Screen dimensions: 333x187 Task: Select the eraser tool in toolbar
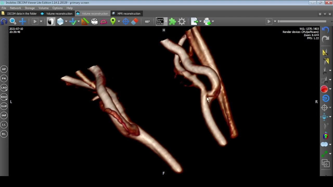tap(135, 22)
